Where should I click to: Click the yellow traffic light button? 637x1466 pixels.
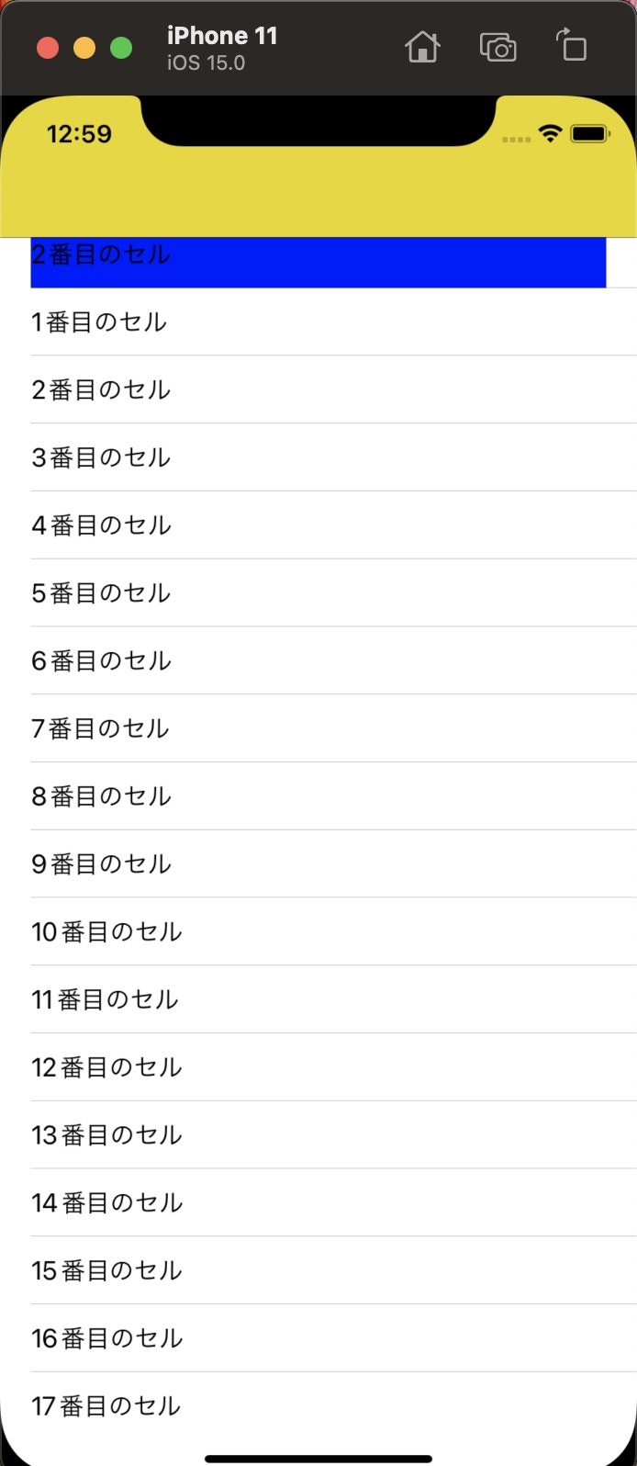(84, 46)
